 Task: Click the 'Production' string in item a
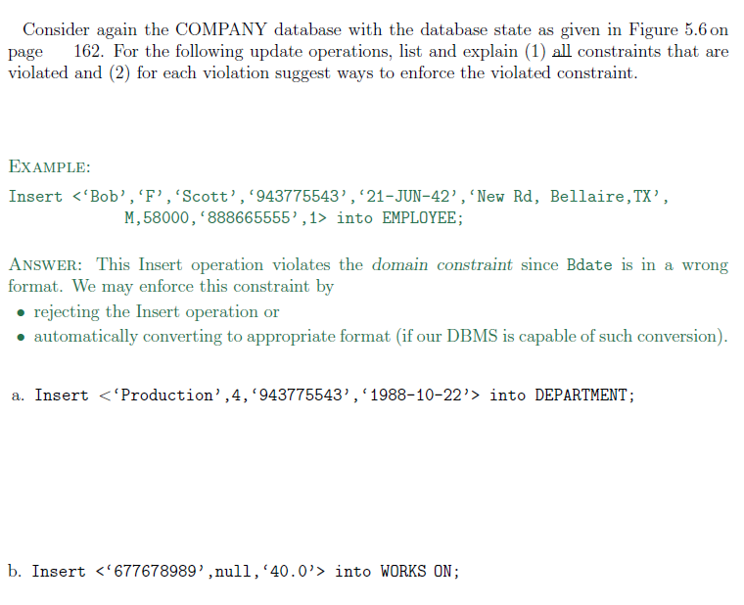[170, 396]
